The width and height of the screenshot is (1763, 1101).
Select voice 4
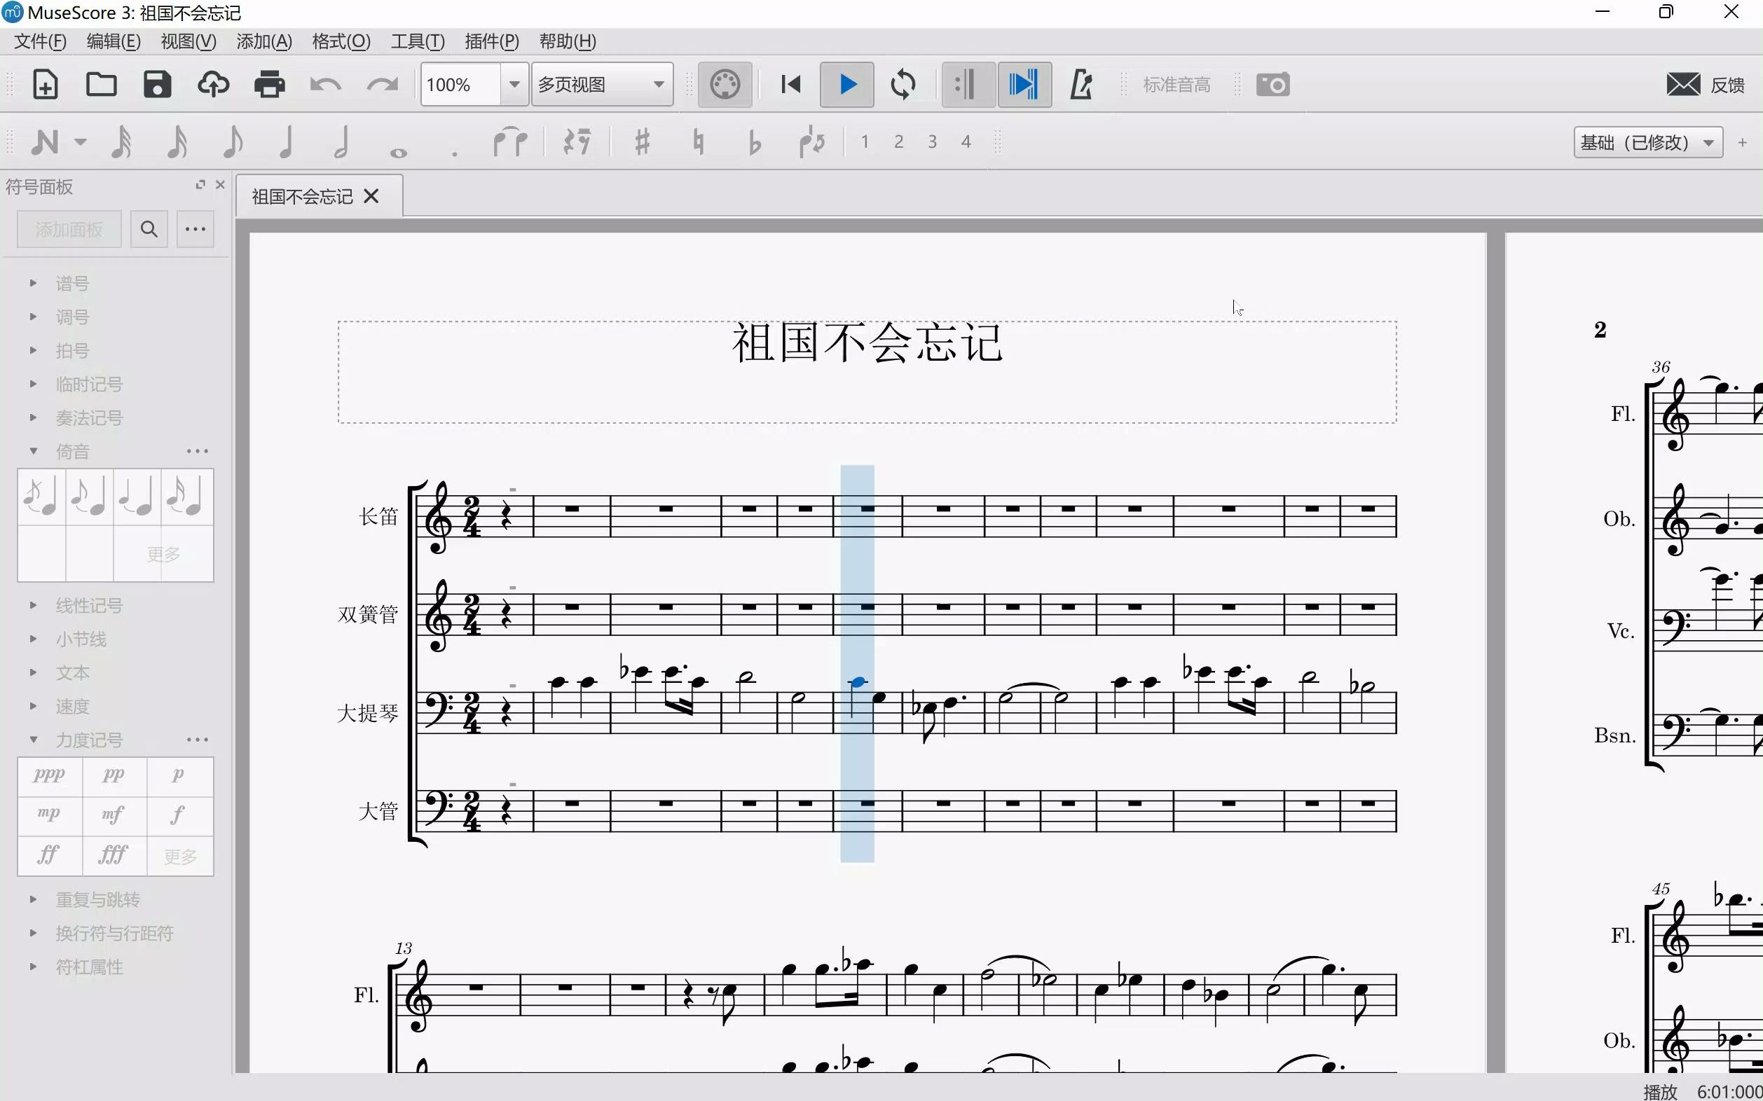tap(966, 141)
